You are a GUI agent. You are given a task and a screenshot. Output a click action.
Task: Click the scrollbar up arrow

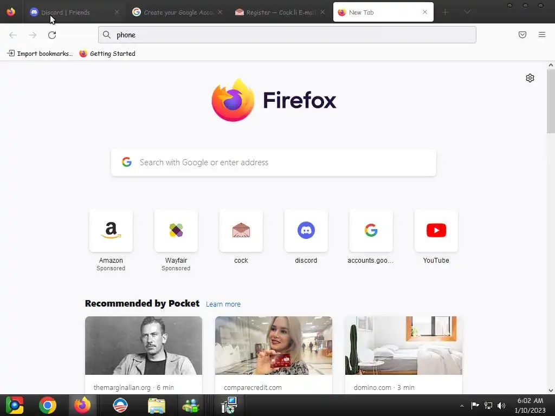(x=551, y=65)
